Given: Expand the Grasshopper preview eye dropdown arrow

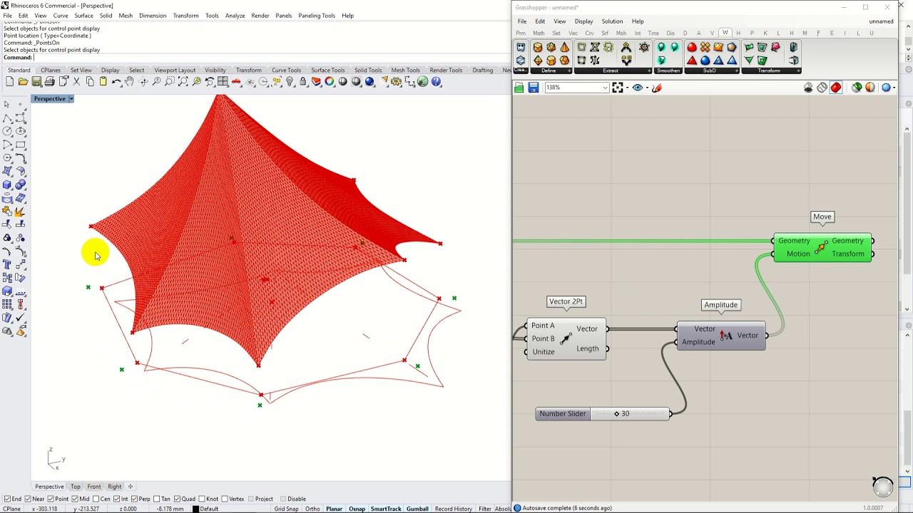Looking at the screenshot, I should pos(647,88).
